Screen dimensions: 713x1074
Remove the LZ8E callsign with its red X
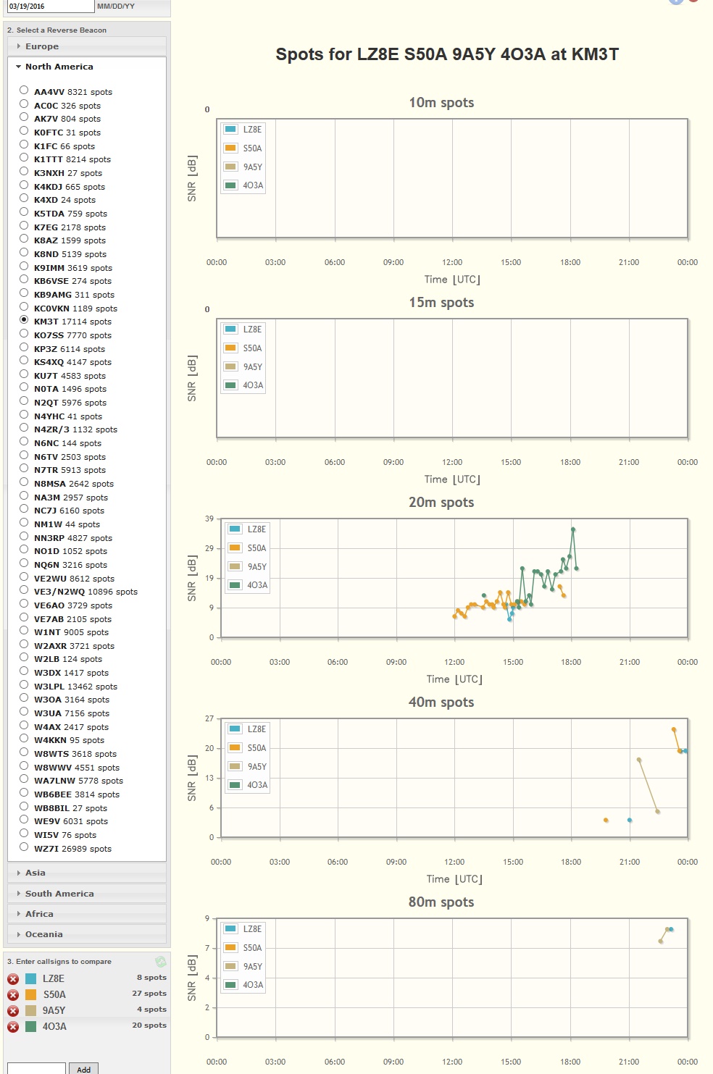click(13, 978)
